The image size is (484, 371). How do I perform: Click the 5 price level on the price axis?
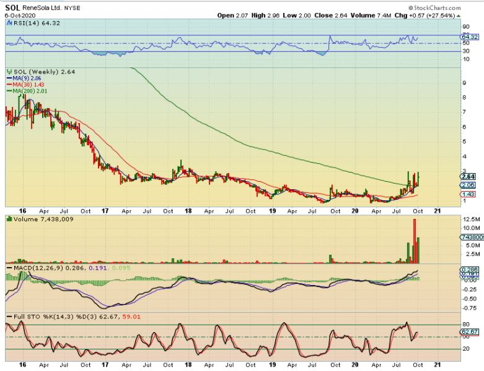(464, 142)
